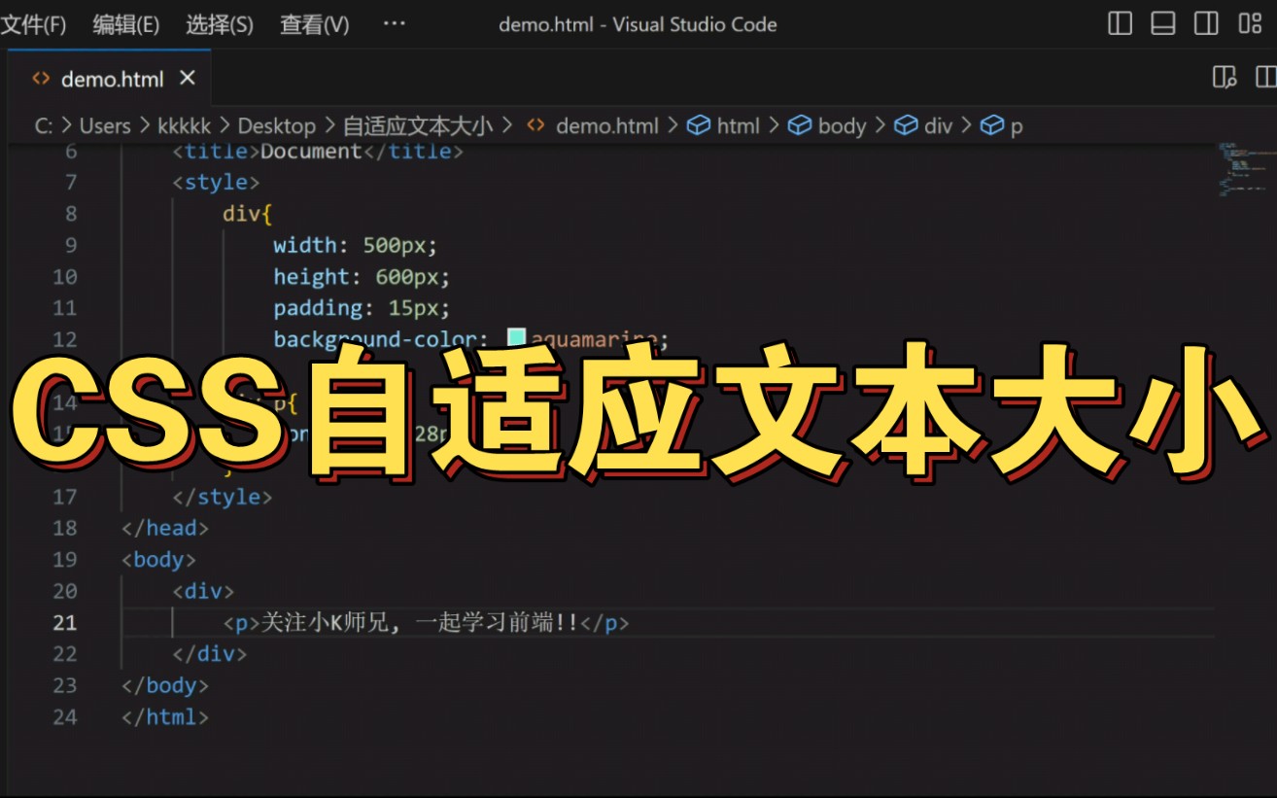The width and height of the screenshot is (1277, 798).
Task: Close the demo.html tab
Action: [x=187, y=78]
